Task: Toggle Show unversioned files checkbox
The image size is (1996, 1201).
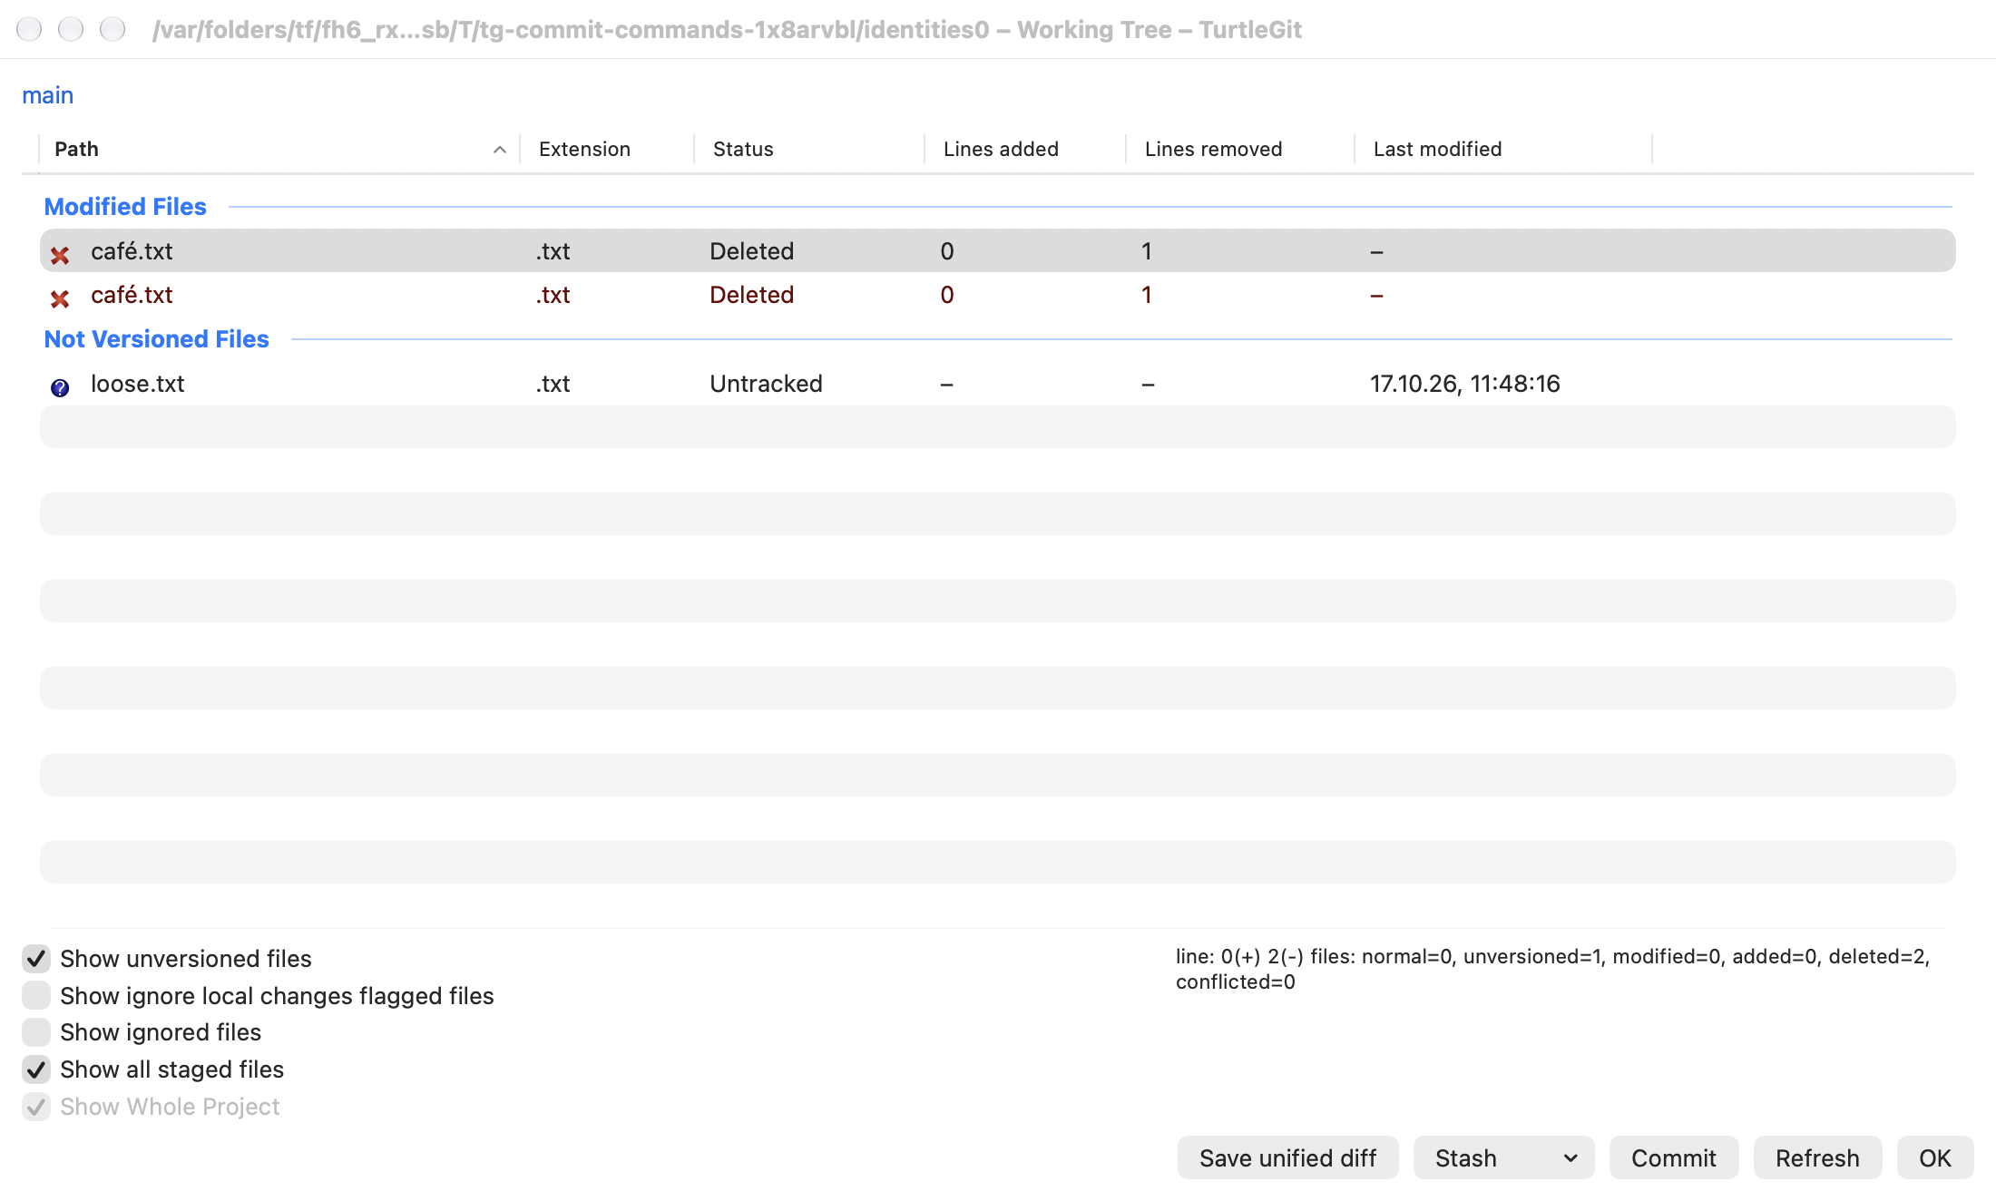Action: (36, 958)
